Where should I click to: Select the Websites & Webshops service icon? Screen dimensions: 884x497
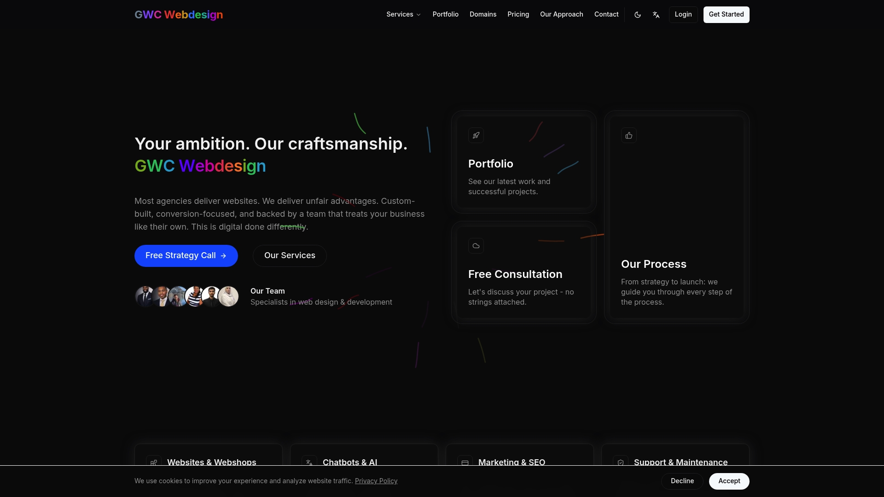pos(153,462)
